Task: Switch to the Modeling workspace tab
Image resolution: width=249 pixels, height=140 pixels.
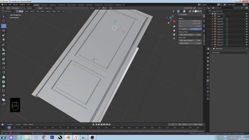Action: tap(44, 5)
